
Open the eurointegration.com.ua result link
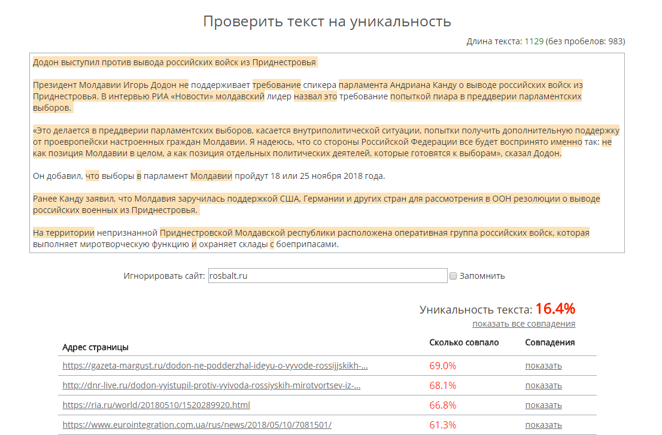coord(197,425)
